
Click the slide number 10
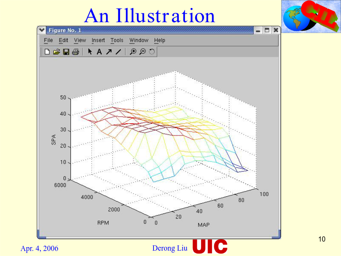(322, 239)
